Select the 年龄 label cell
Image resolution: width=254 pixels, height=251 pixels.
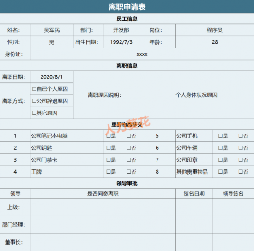point(157,42)
